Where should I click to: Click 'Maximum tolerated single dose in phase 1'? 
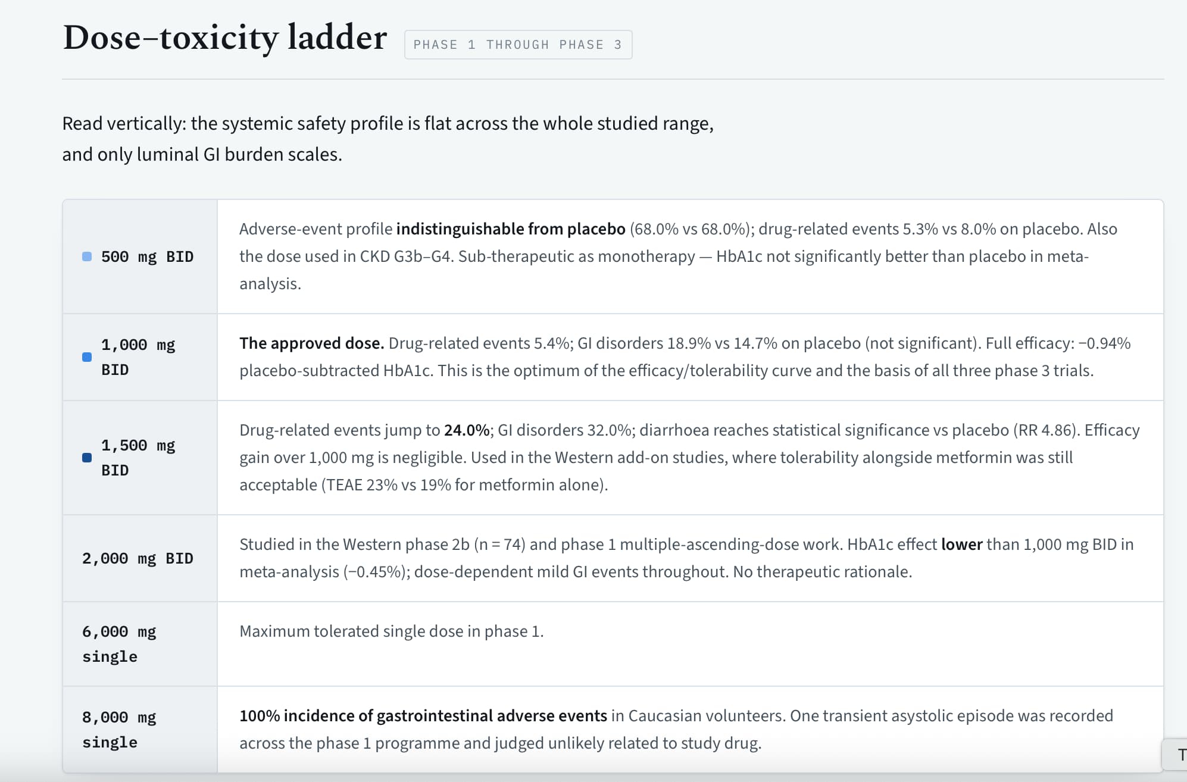click(392, 631)
